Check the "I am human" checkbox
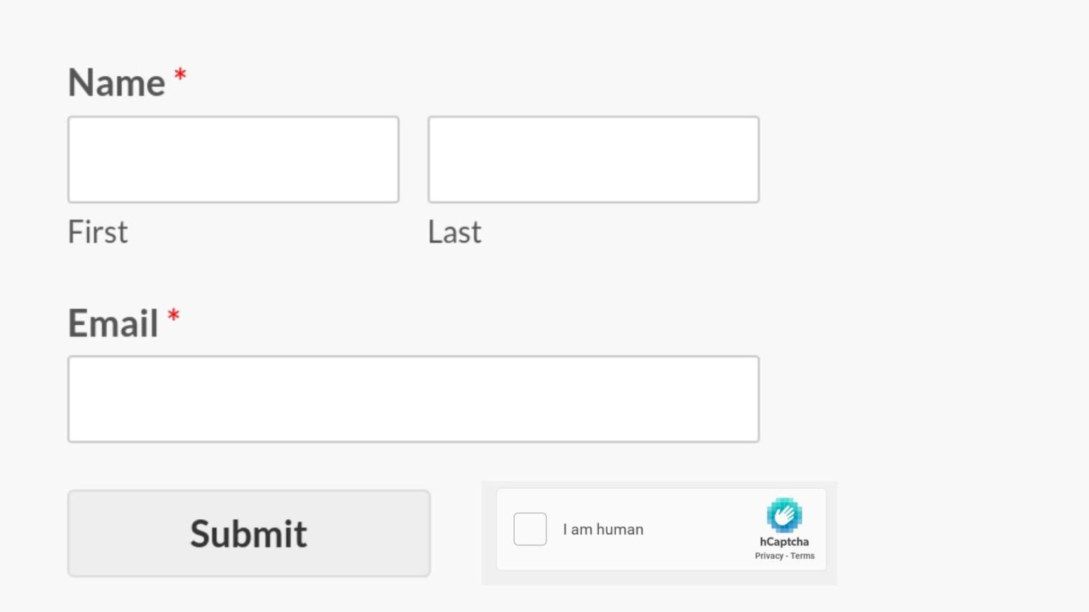 coord(530,529)
